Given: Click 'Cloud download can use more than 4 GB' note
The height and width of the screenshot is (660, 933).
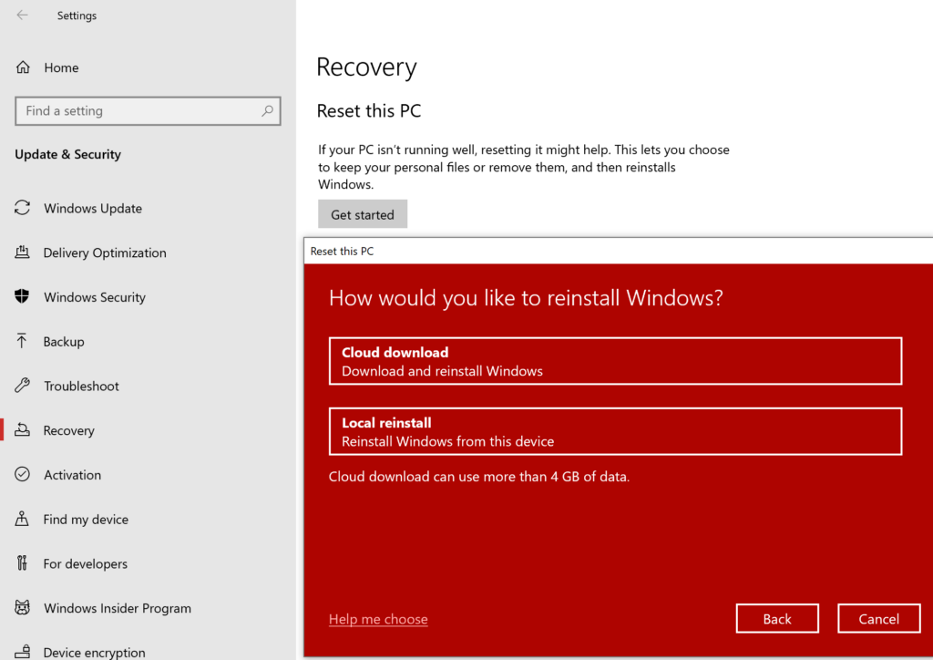Looking at the screenshot, I should tap(479, 477).
